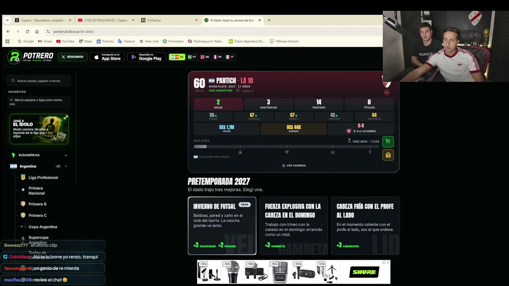This screenshot has width=509, height=286.
Task: Click the Goles stat box
Action: pos(218,104)
